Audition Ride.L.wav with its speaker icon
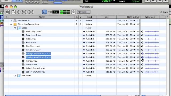 coord(142,39)
